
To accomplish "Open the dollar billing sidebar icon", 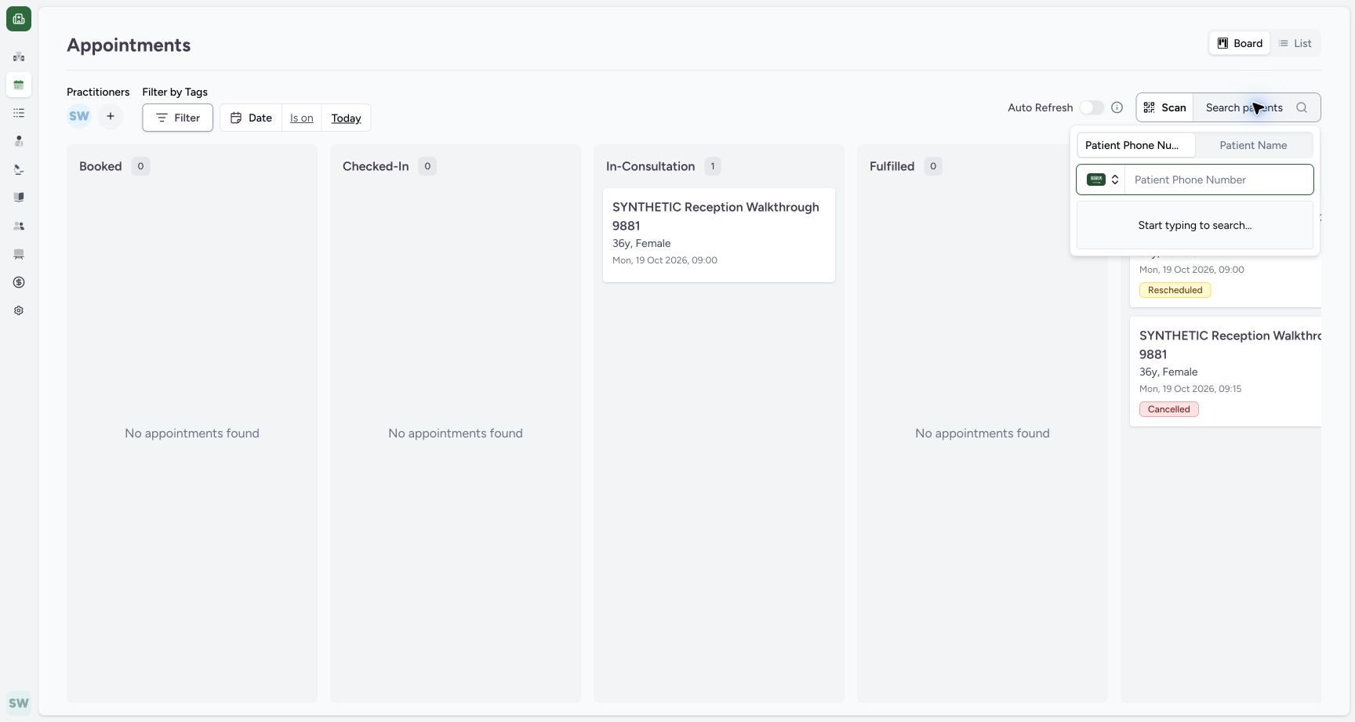I will pos(19,282).
